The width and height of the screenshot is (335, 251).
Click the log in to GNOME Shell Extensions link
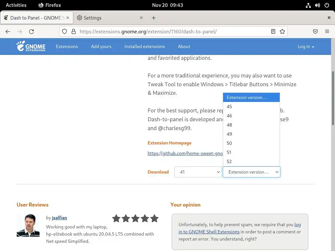coord(240,228)
